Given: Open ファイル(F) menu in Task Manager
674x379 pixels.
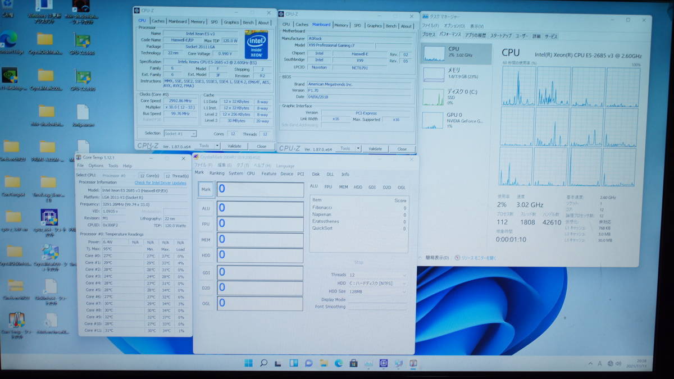Looking at the screenshot, I should point(431,26).
